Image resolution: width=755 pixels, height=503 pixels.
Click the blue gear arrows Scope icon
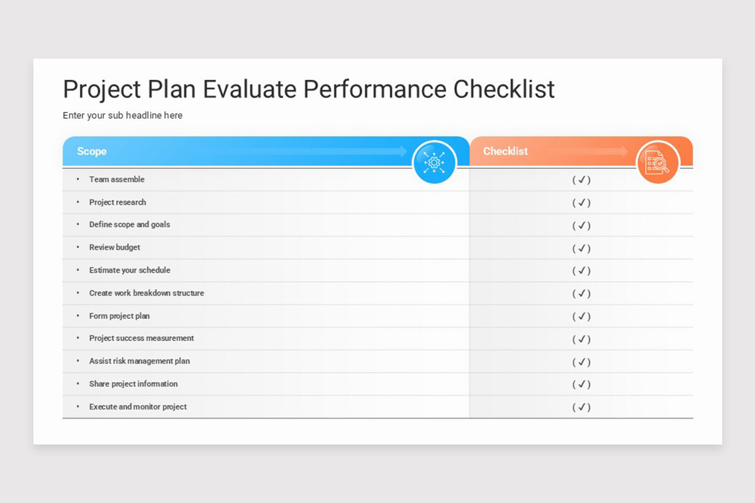point(434,163)
